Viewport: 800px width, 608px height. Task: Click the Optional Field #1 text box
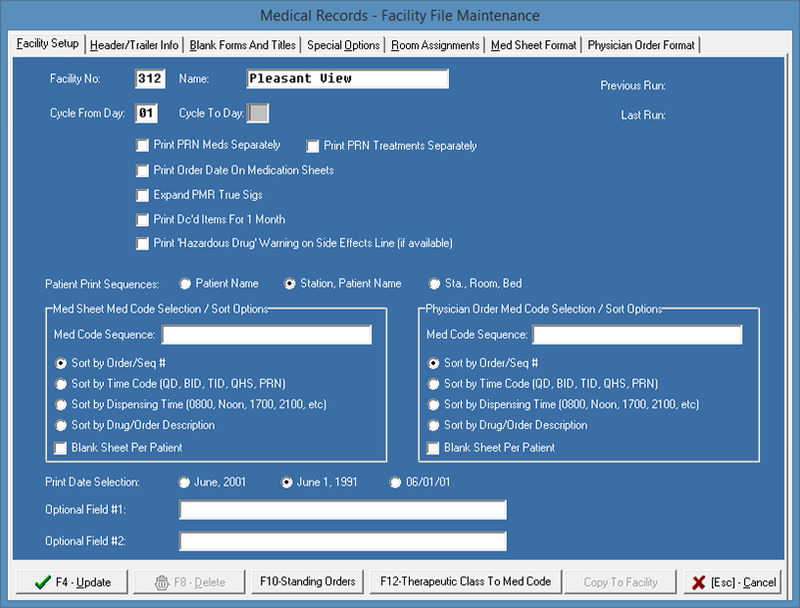click(342, 510)
